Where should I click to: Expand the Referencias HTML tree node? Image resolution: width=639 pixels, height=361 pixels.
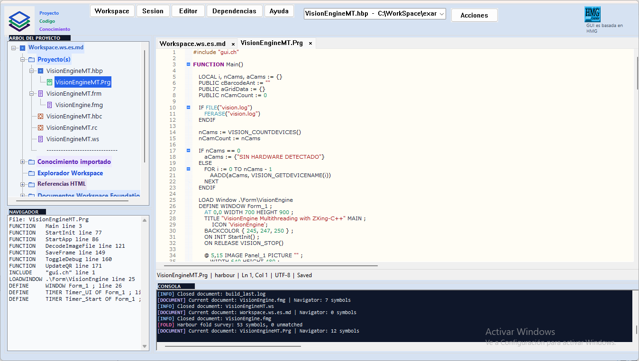point(22,184)
